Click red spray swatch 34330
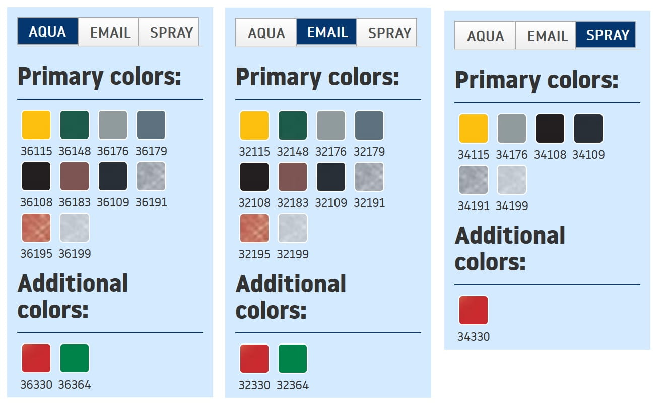The image size is (669, 413). [x=474, y=310]
